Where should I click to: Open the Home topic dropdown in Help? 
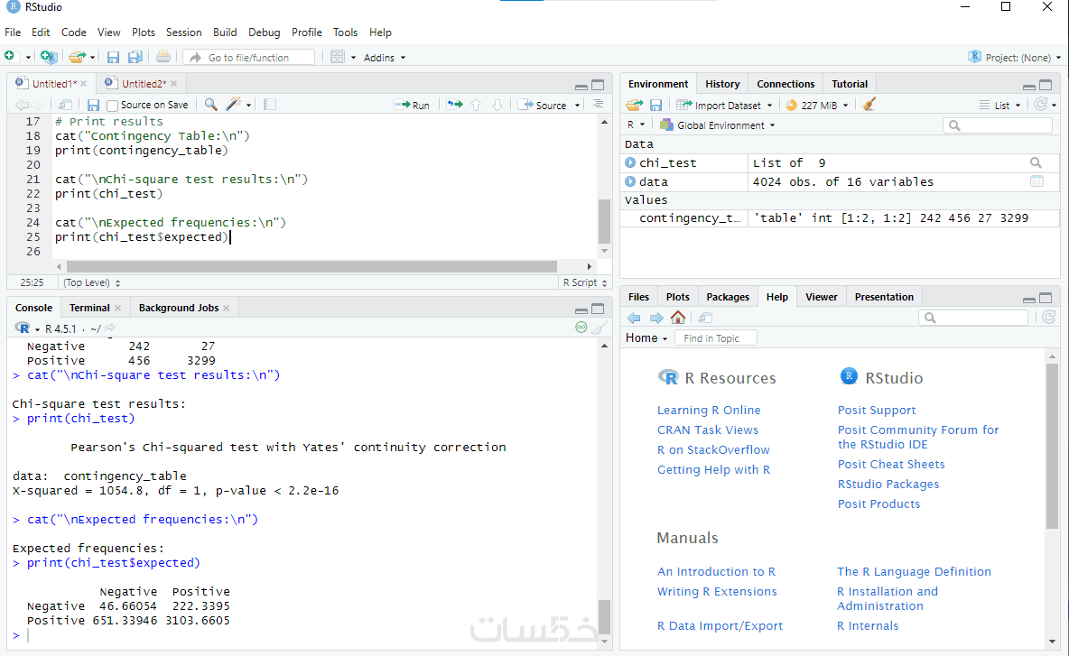pos(646,337)
